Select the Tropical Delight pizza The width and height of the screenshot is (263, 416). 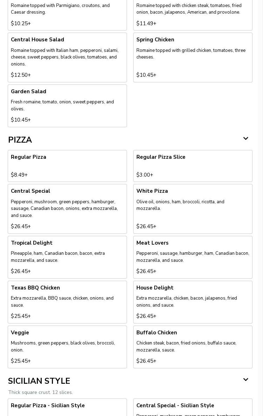(67, 257)
